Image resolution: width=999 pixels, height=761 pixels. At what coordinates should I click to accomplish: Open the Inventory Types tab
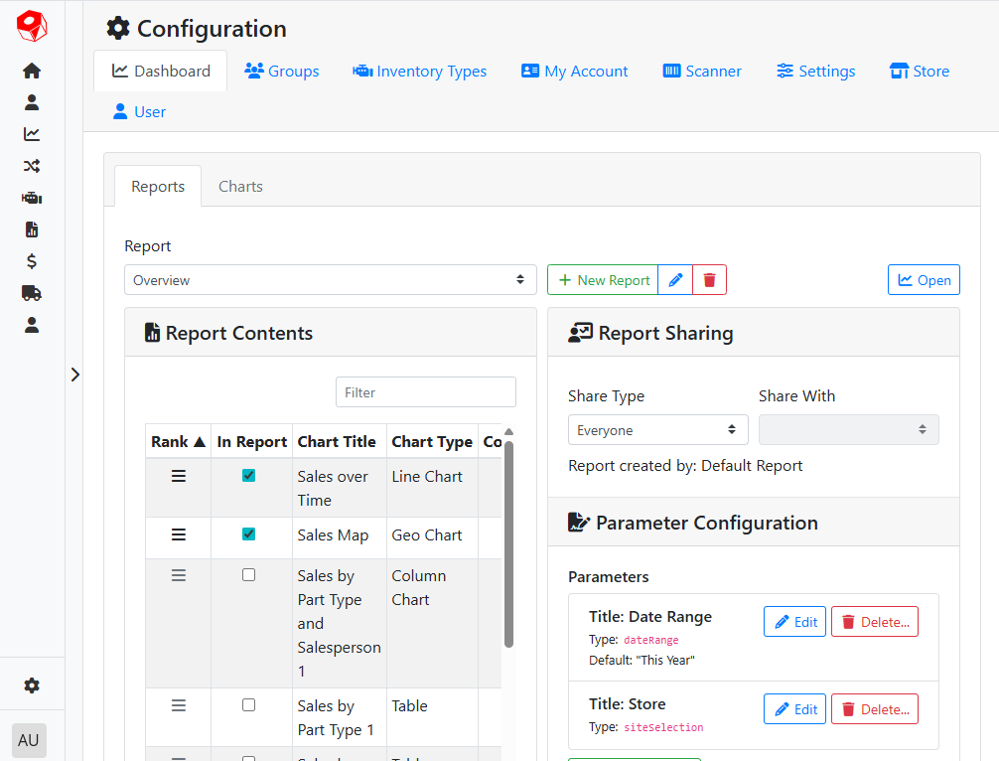click(419, 72)
